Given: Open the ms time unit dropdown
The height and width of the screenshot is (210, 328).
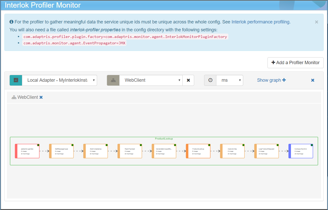Looking at the screenshot, I should pyautogui.click(x=230, y=80).
